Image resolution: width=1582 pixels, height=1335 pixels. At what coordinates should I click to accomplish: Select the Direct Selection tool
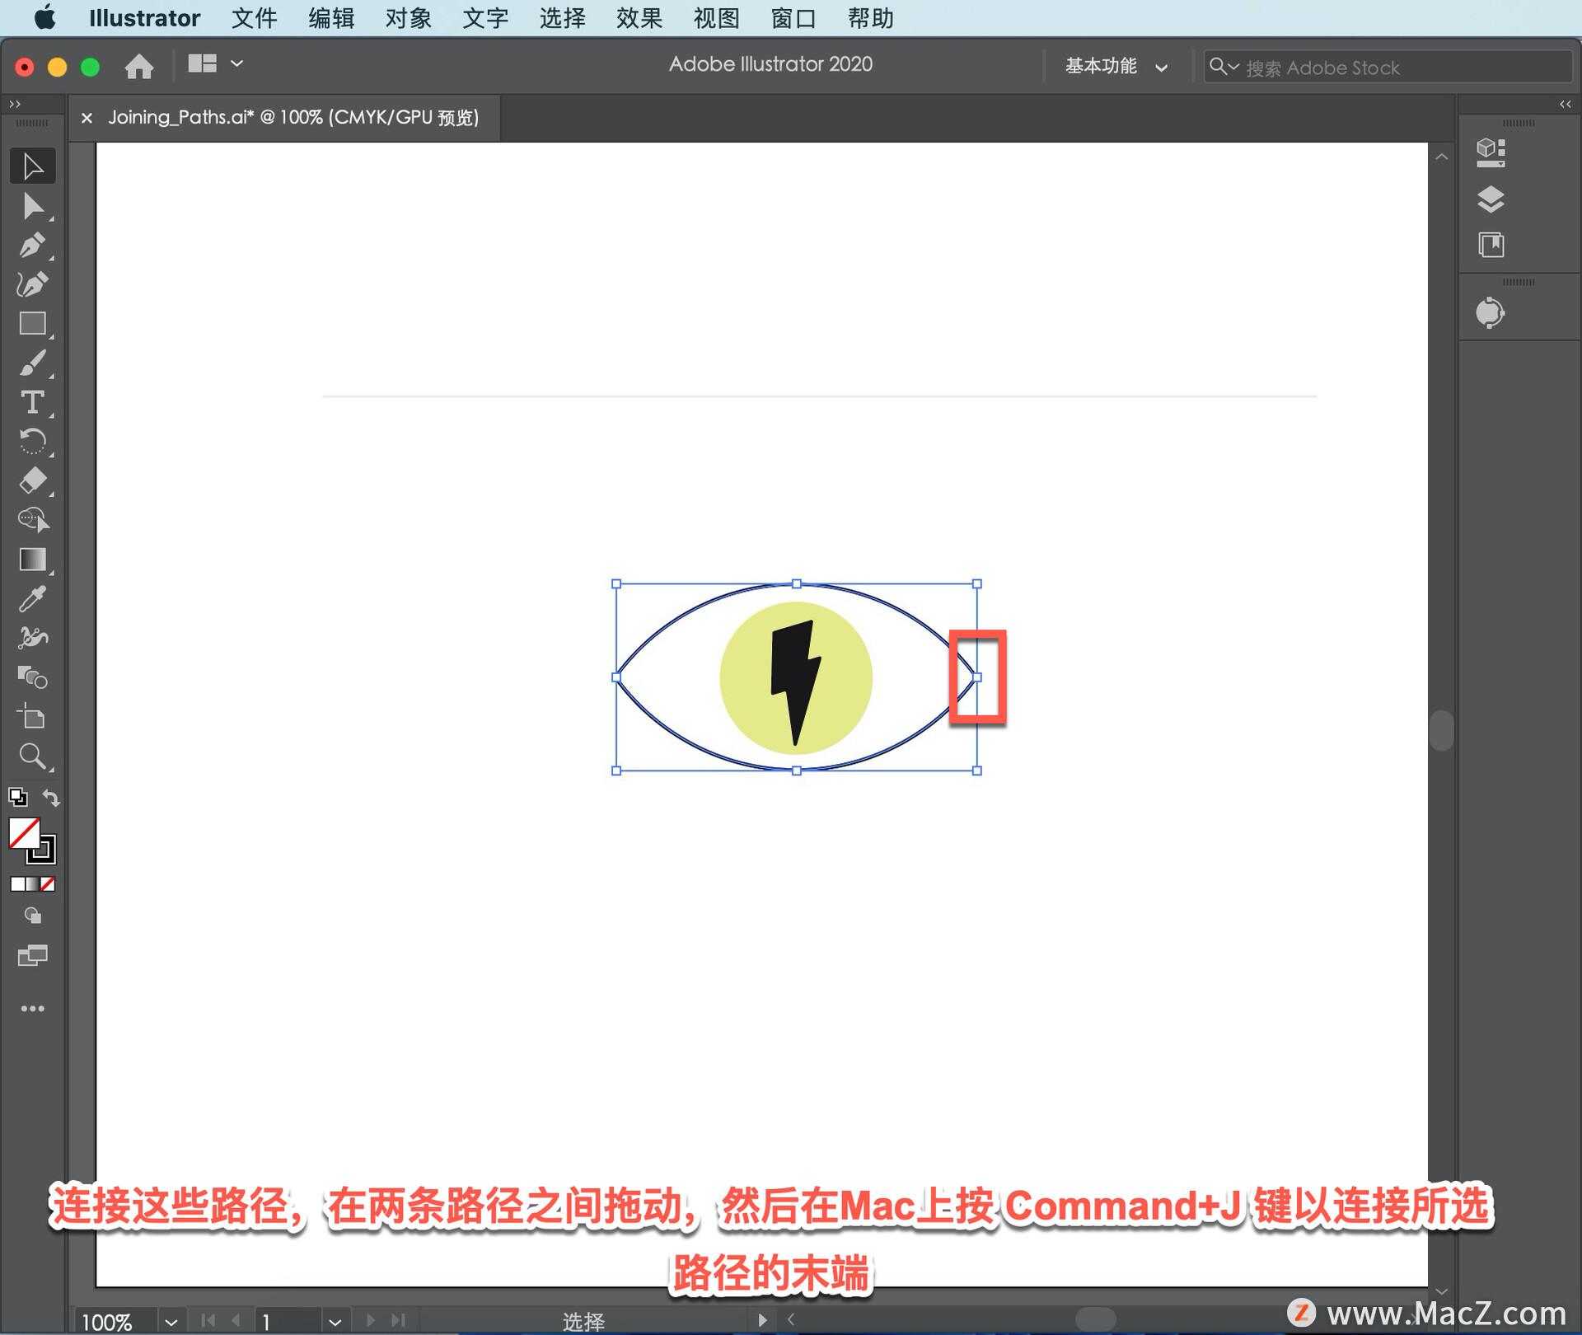click(x=33, y=206)
